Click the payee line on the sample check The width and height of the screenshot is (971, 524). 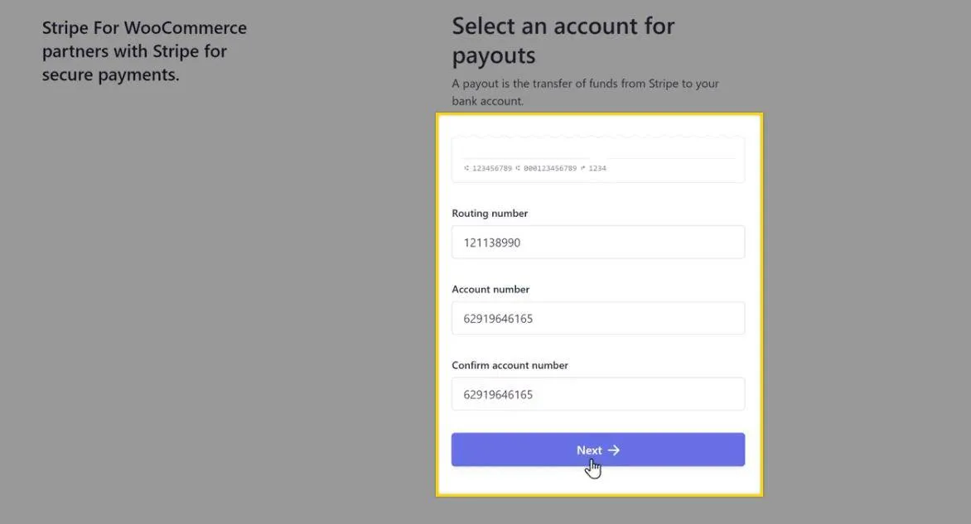525,157
